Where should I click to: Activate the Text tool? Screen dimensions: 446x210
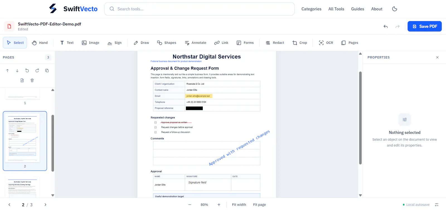coord(67,43)
